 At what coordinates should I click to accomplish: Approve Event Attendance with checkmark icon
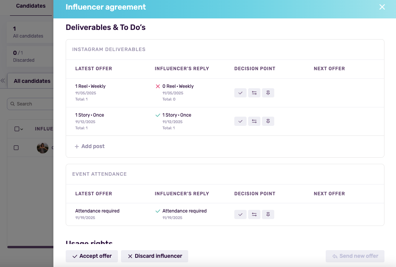pyautogui.click(x=240, y=214)
